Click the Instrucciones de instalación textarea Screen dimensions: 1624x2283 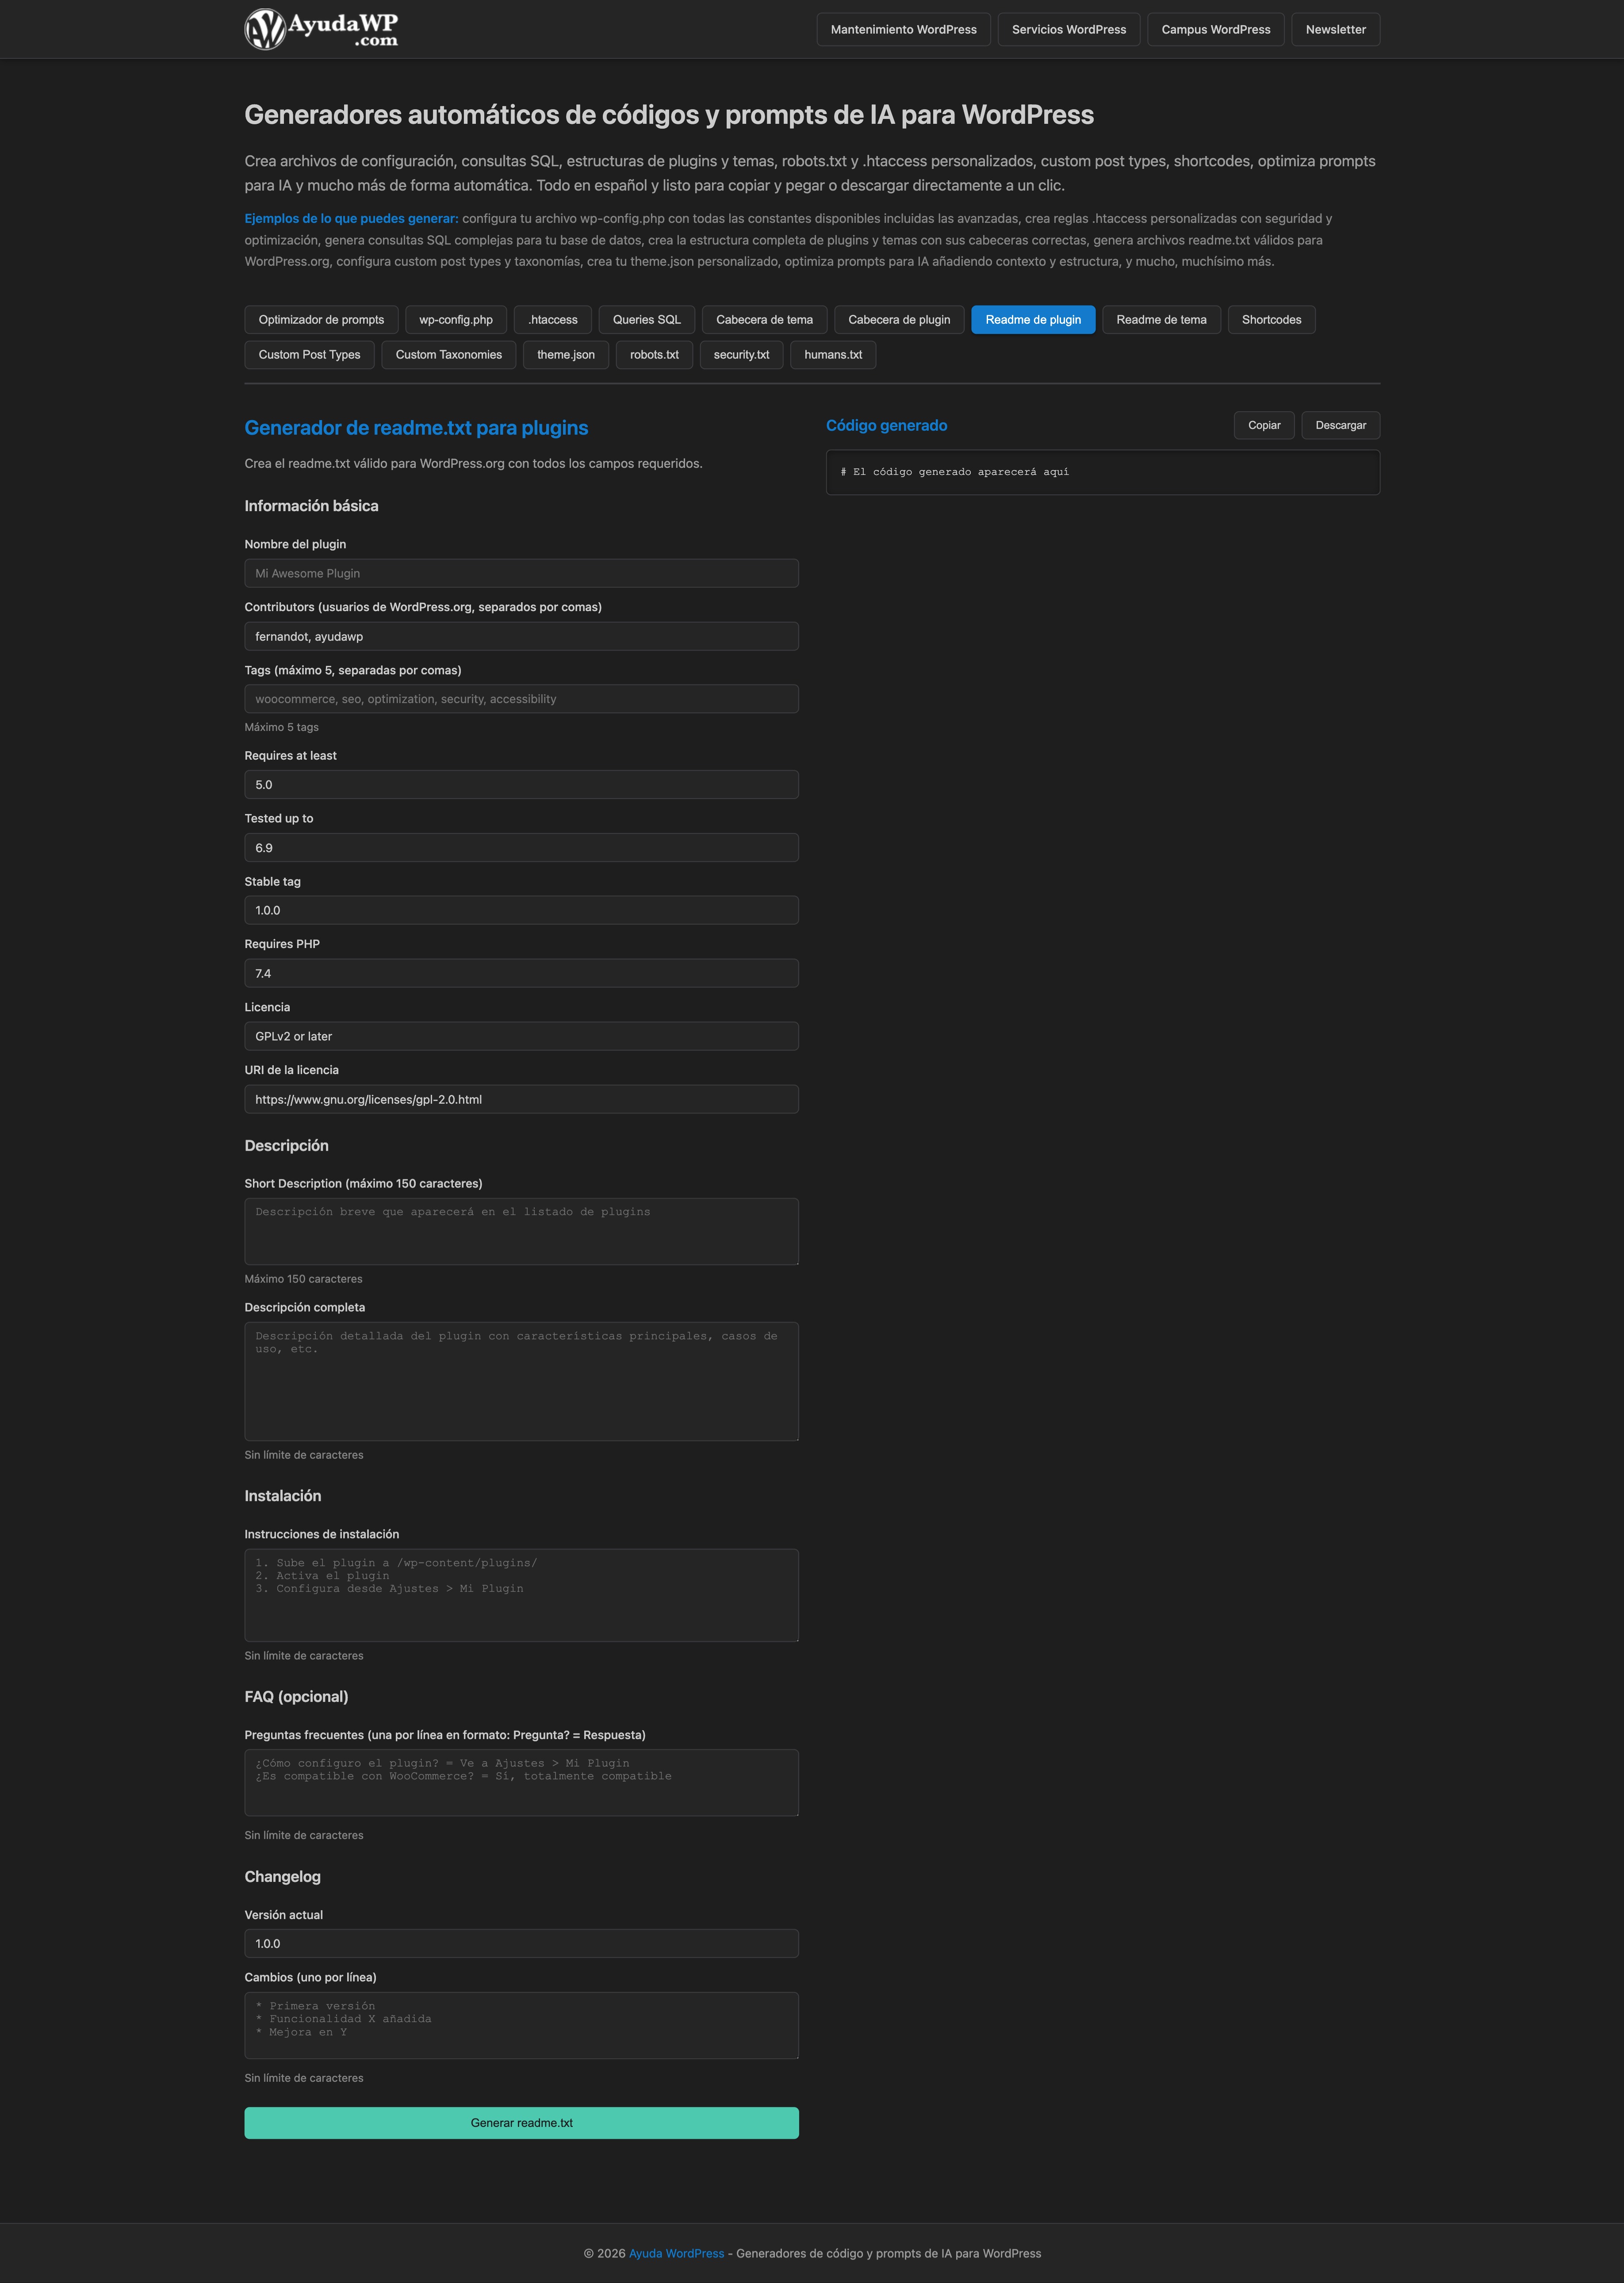click(521, 1595)
